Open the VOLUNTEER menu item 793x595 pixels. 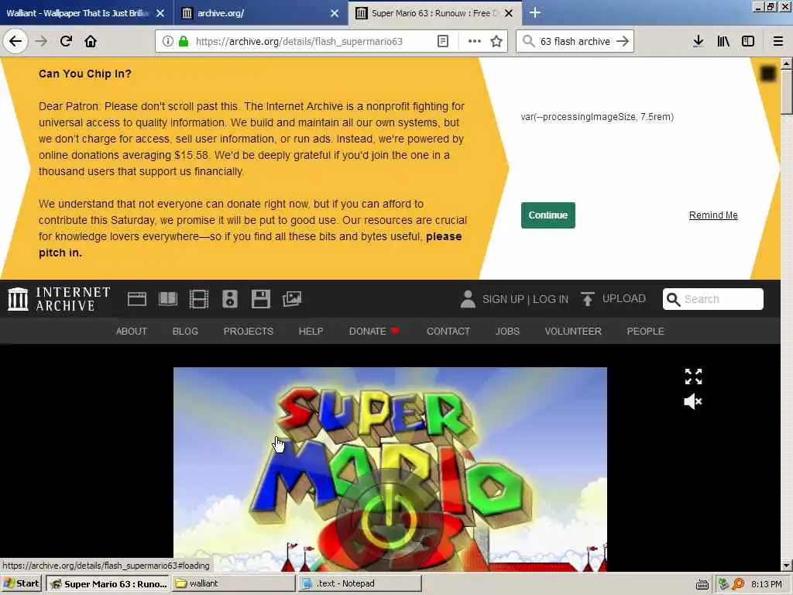573,332
